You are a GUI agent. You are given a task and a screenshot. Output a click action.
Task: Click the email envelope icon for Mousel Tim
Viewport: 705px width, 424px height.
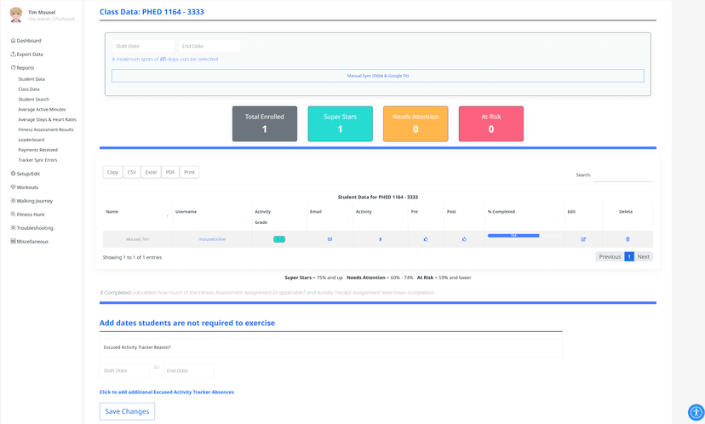[330, 239]
